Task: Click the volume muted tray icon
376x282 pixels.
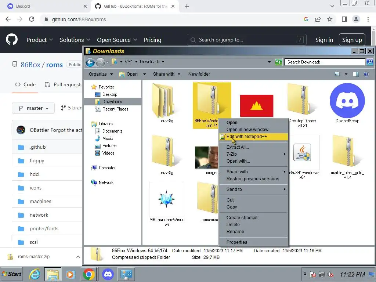Action: 330,274
